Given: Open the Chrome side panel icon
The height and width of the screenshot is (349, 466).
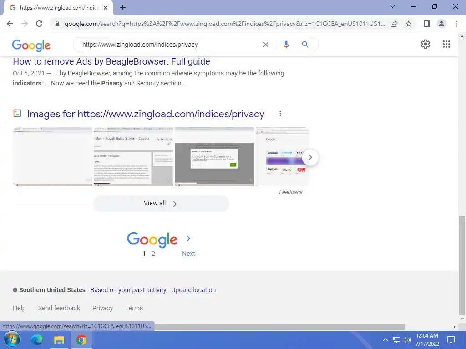Looking at the screenshot, I should pos(427,24).
